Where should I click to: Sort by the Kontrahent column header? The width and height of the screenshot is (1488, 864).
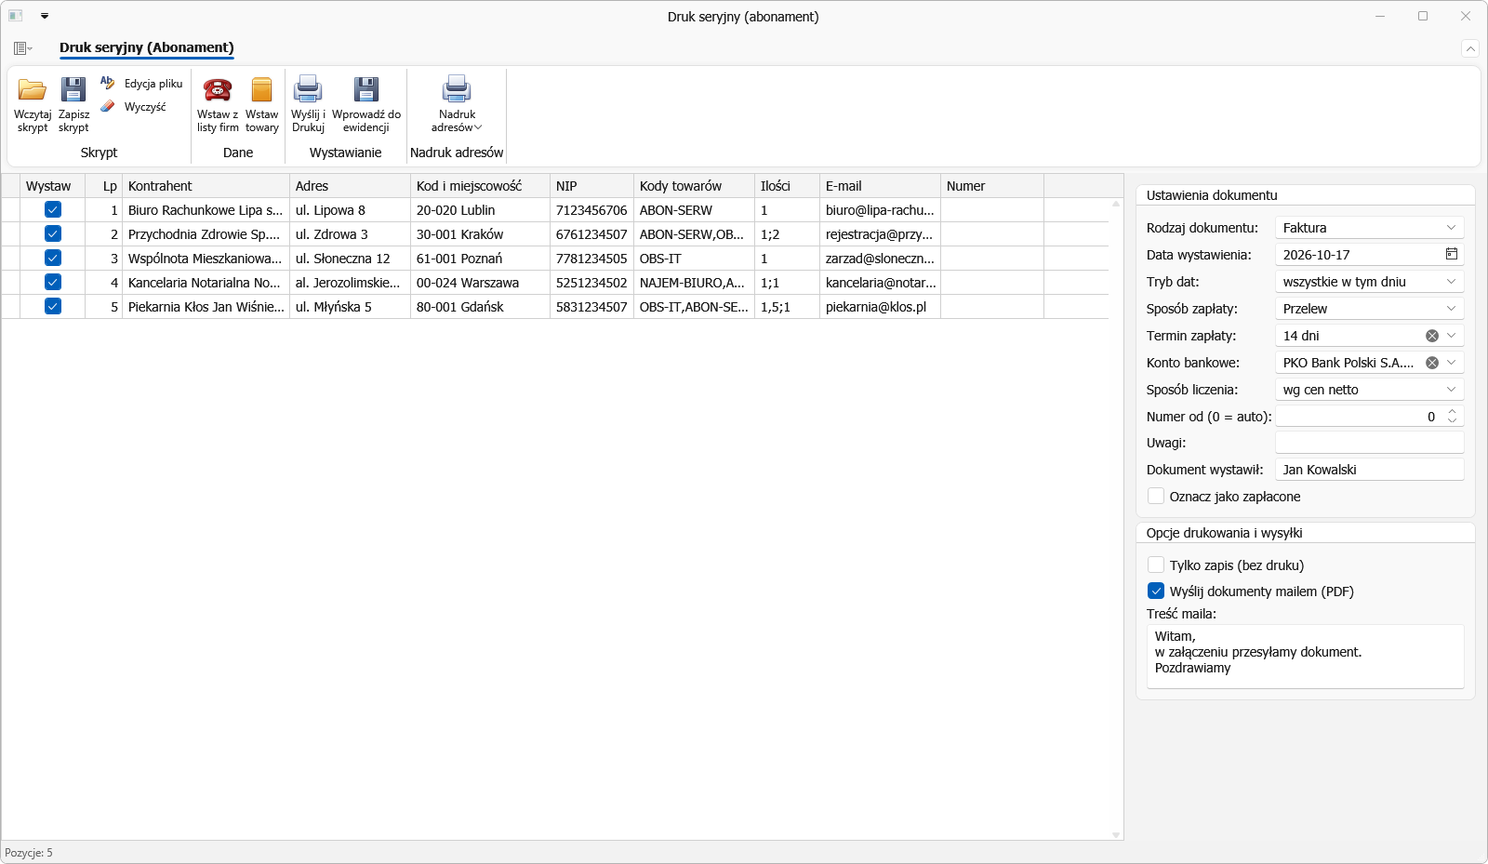pos(206,186)
